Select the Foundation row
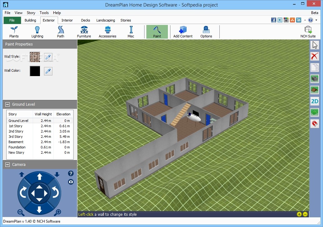 click(x=40, y=147)
